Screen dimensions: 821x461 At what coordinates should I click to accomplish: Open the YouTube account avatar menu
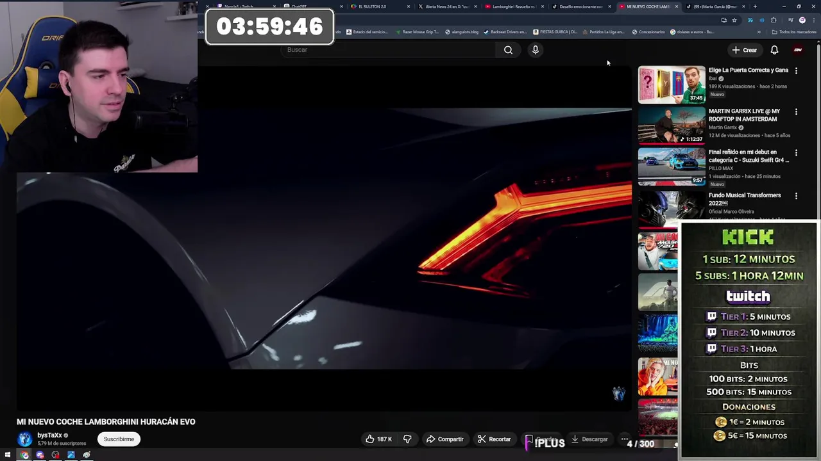[798, 50]
